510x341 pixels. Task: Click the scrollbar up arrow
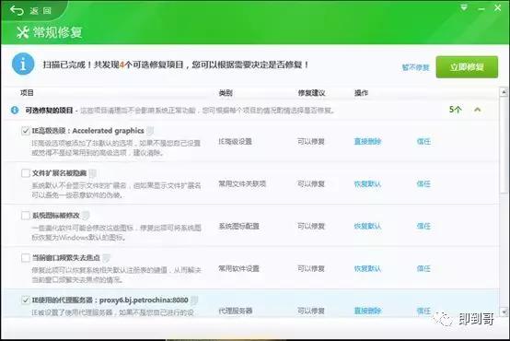coord(504,92)
